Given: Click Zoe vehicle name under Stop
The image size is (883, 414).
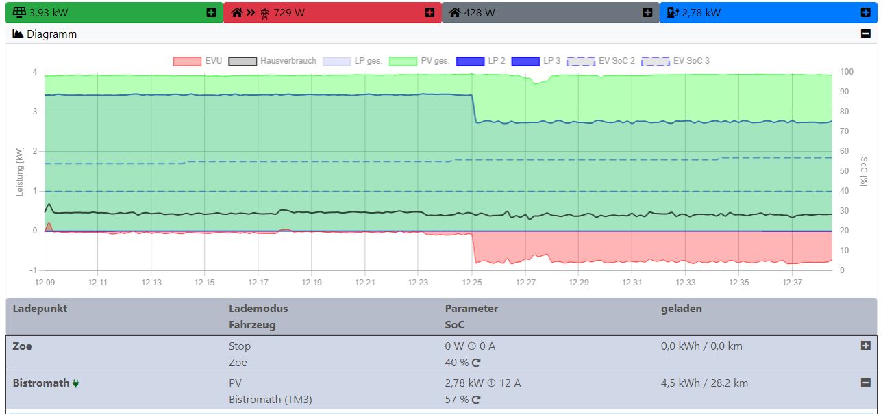Looking at the screenshot, I should tap(238, 363).
